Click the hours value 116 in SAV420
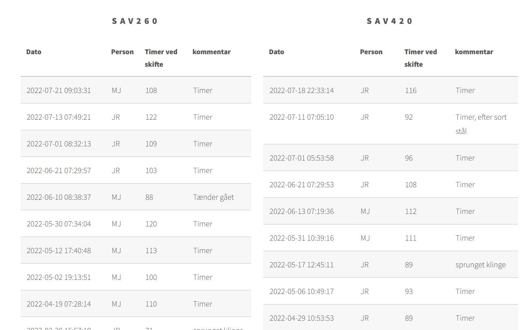This screenshot has width=523, height=330. (411, 90)
